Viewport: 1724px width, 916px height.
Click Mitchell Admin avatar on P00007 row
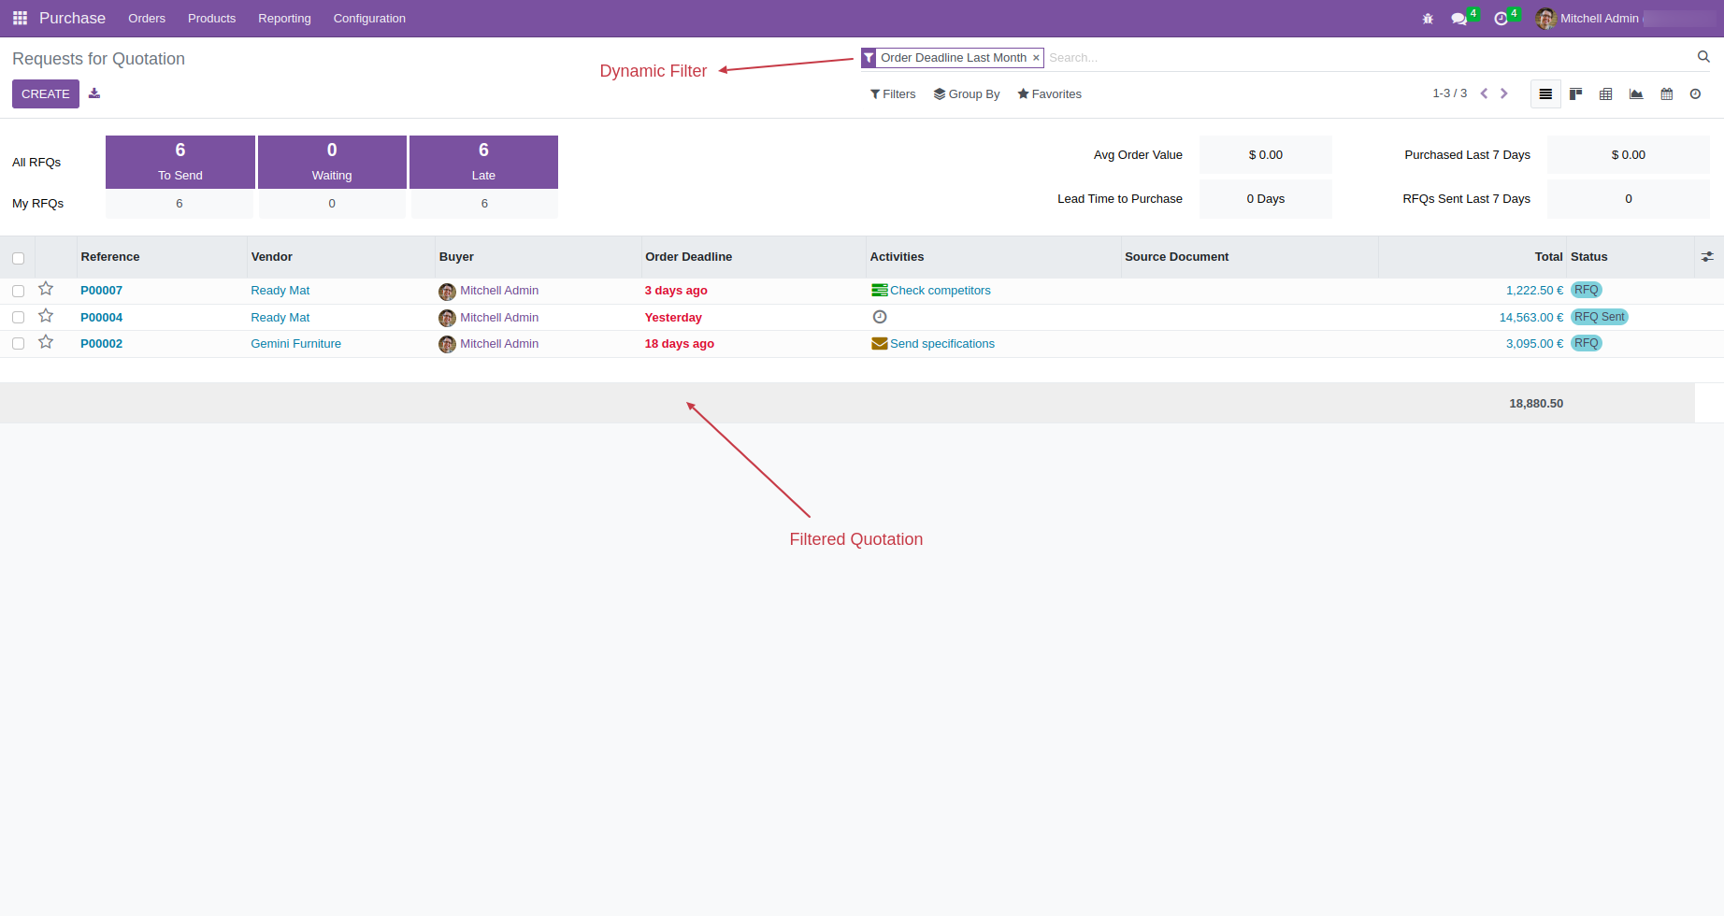point(447,292)
